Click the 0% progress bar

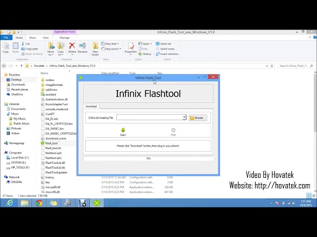pyautogui.click(x=148, y=158)
